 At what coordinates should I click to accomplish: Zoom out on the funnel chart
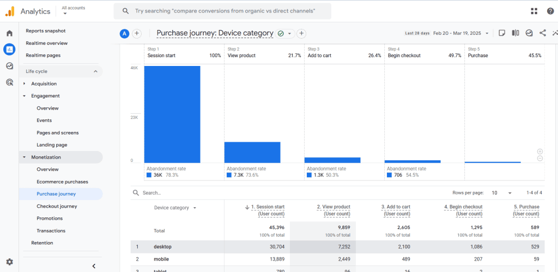(540, 159)
